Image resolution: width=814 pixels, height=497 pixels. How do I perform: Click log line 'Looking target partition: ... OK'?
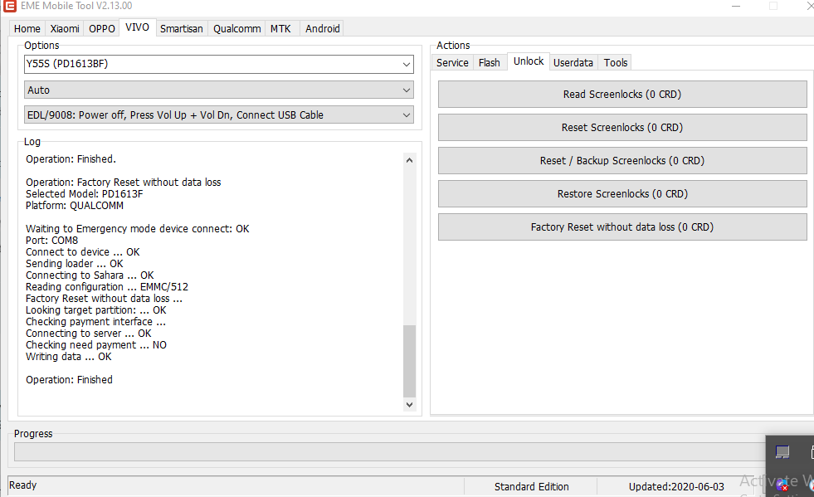[96, 310]
